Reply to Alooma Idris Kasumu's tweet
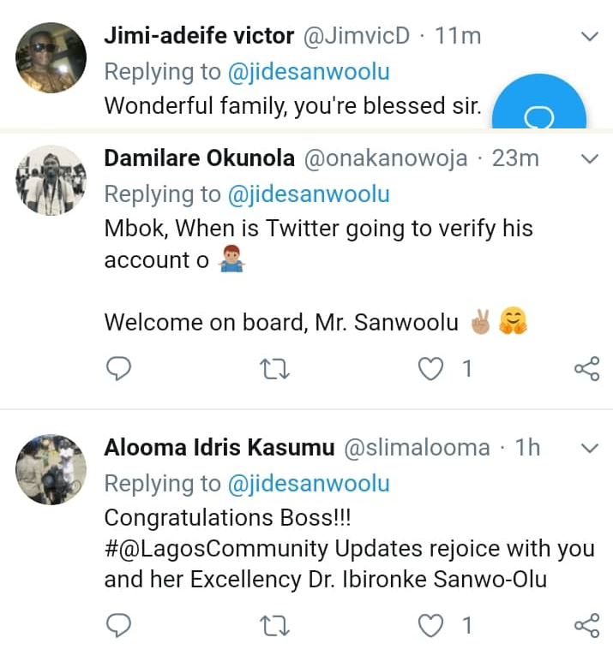613x655 pixels. (x=118, y=626)
